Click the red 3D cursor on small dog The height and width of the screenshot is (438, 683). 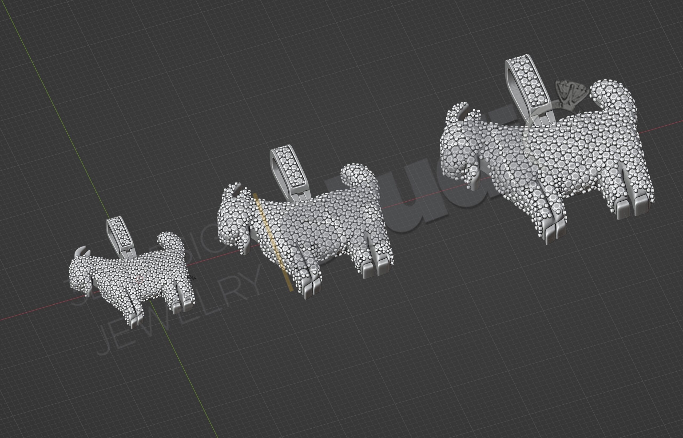click(139, 279)
